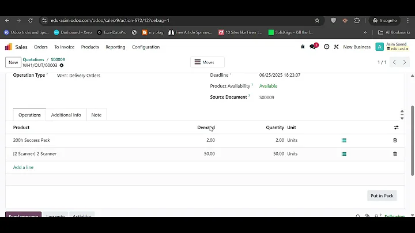Open the shield extension icon
Image resolution: width=415 pixels, height=233 pixels.
pos(333,20)
